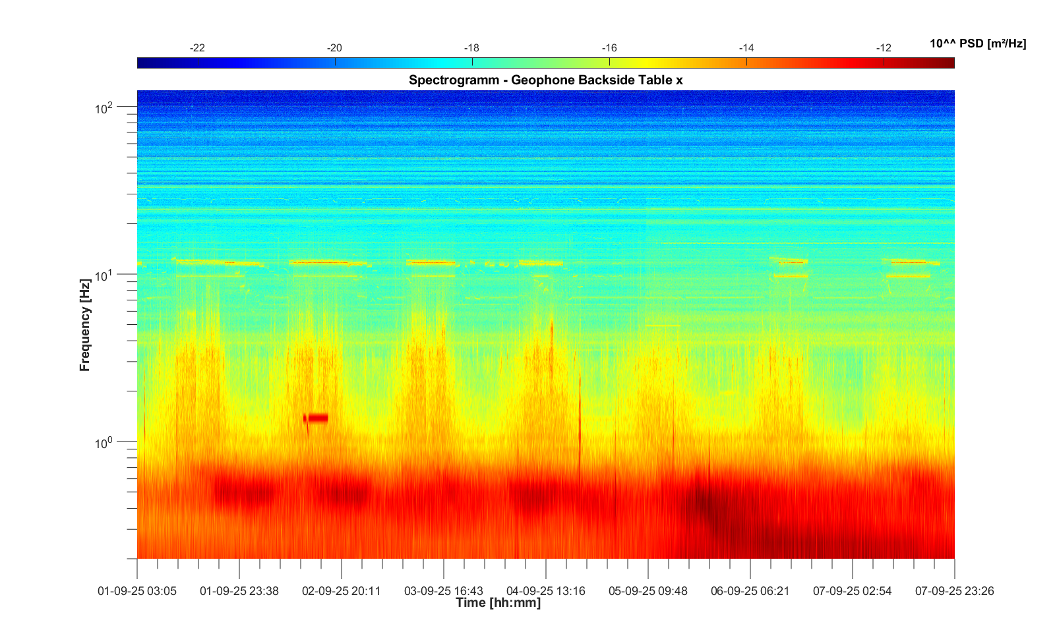Click the '07-09-25 23:26' time tick label
The image size is (1055, 622).
point(954,591)
